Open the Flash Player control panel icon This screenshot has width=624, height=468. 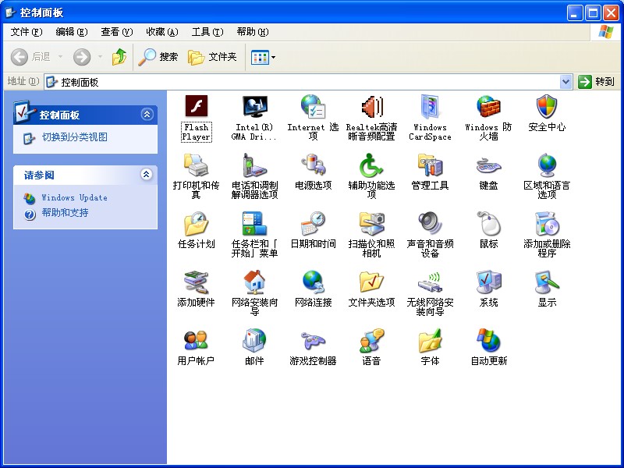[x=196, y=107]
